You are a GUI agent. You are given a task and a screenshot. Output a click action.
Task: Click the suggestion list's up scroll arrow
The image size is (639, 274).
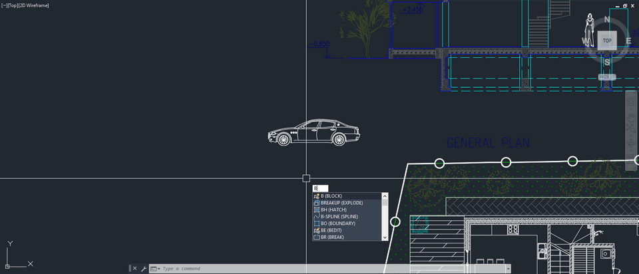[x=385, y=196]
